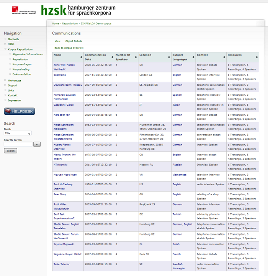Open the Monty Python: My Theory entry
The image size is (268, 276).
pyautogui.click(x=65, y=157)
